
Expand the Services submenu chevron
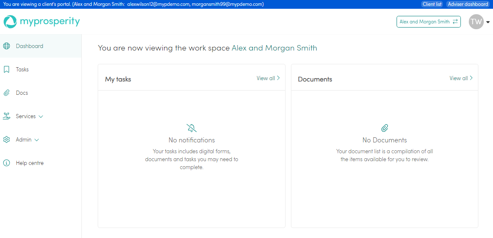41,116
